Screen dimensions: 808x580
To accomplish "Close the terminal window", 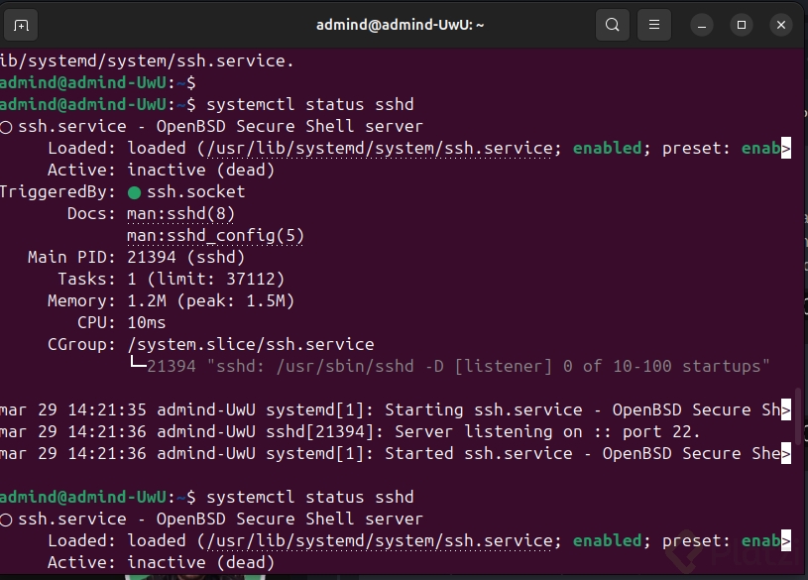I will coord(780,25).
